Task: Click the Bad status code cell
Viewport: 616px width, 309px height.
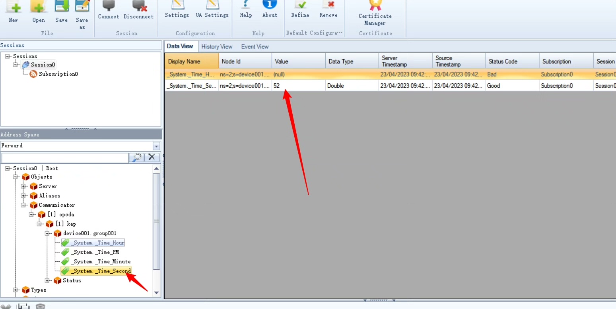Action: click(513, 74)
